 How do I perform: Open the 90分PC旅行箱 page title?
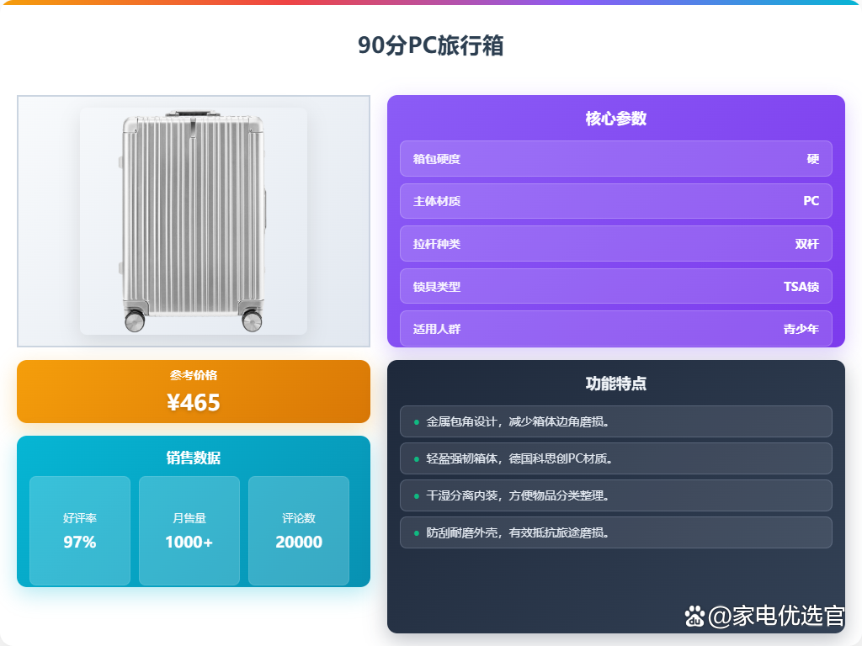pyautogui.click(x=430, y=45)
